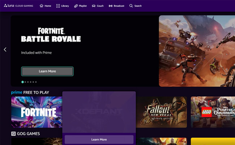This screenshot has width=235, height=145.
Task: Click Learn More under Fortnite Battle Royale
Action: [47, 71]
